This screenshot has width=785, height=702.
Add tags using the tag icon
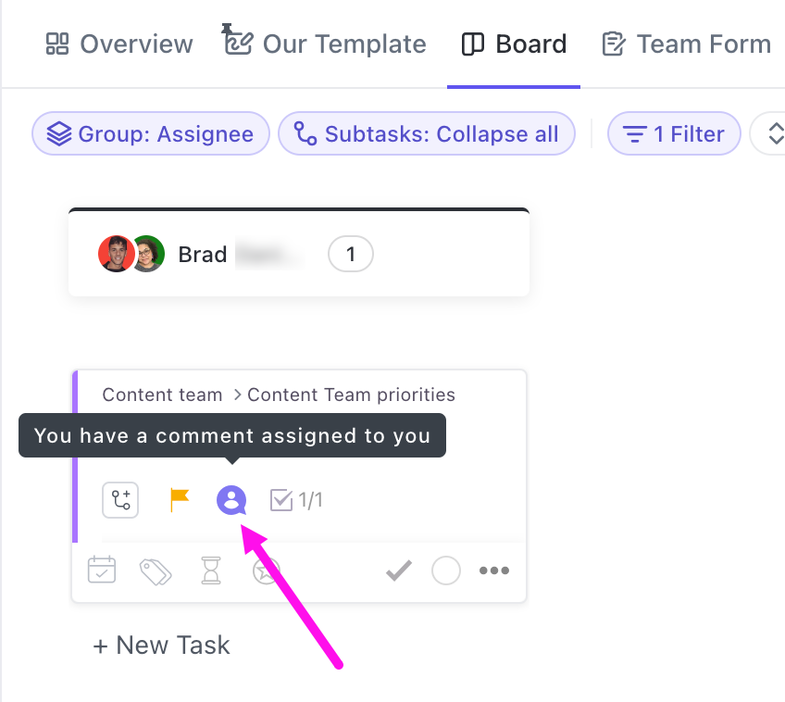click(x=156, y=570)
